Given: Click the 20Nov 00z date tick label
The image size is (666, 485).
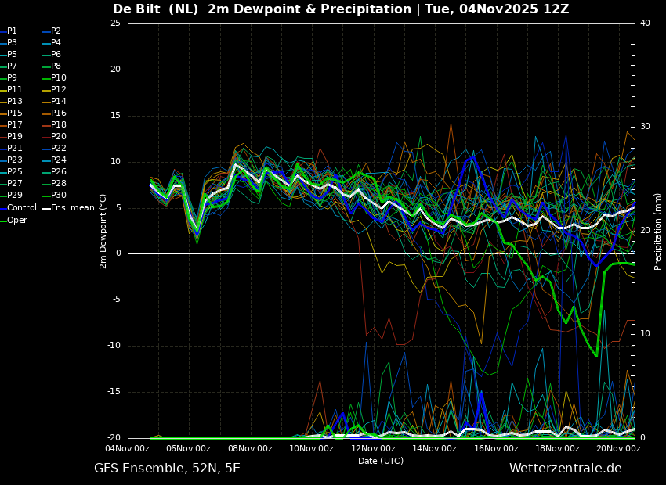Looking at the screenshot, I should pyautogui.click(x=618, y=449).
